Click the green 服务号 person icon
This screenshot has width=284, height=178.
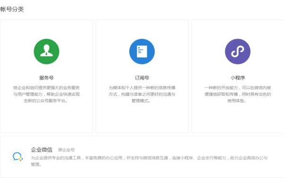tap(46, 52)
